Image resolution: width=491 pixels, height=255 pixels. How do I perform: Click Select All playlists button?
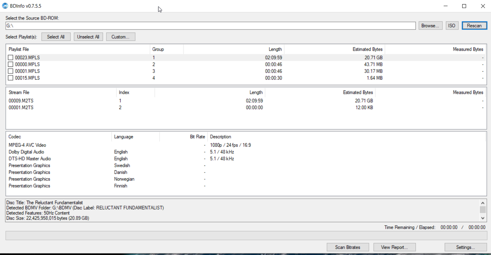coord(56,37)
